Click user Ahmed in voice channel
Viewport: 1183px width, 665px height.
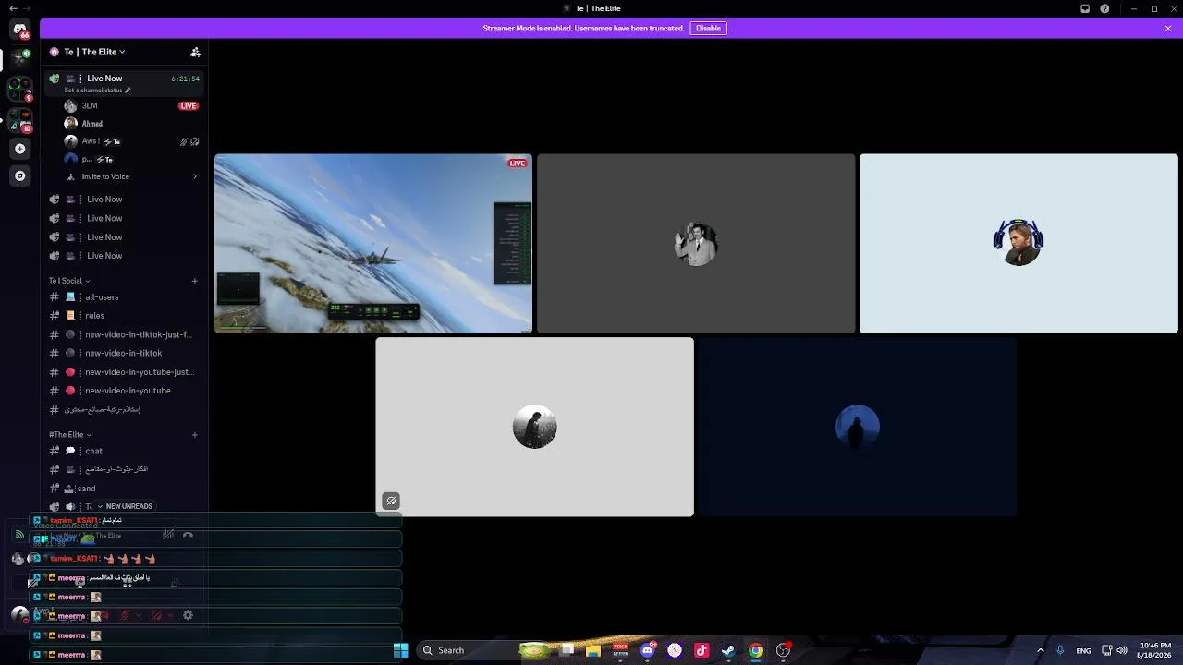point(92,124)
